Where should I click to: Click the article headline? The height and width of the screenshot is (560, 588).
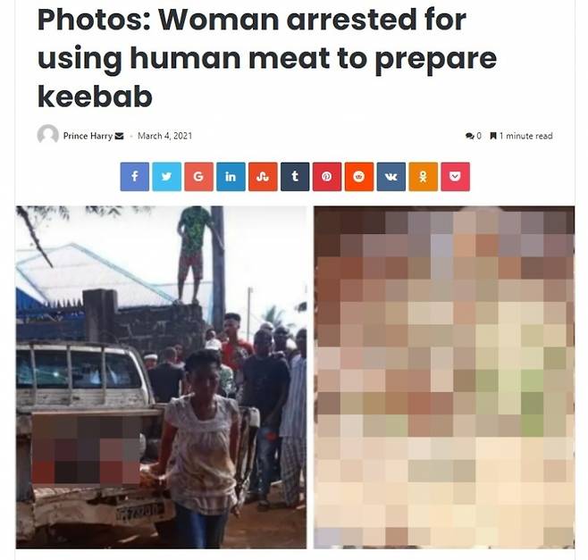[267, 58]
